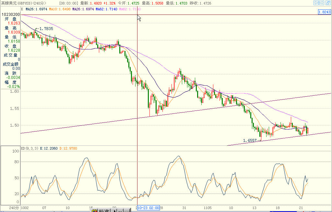Click the [08:03:00] timestamp

click(69, 3)
